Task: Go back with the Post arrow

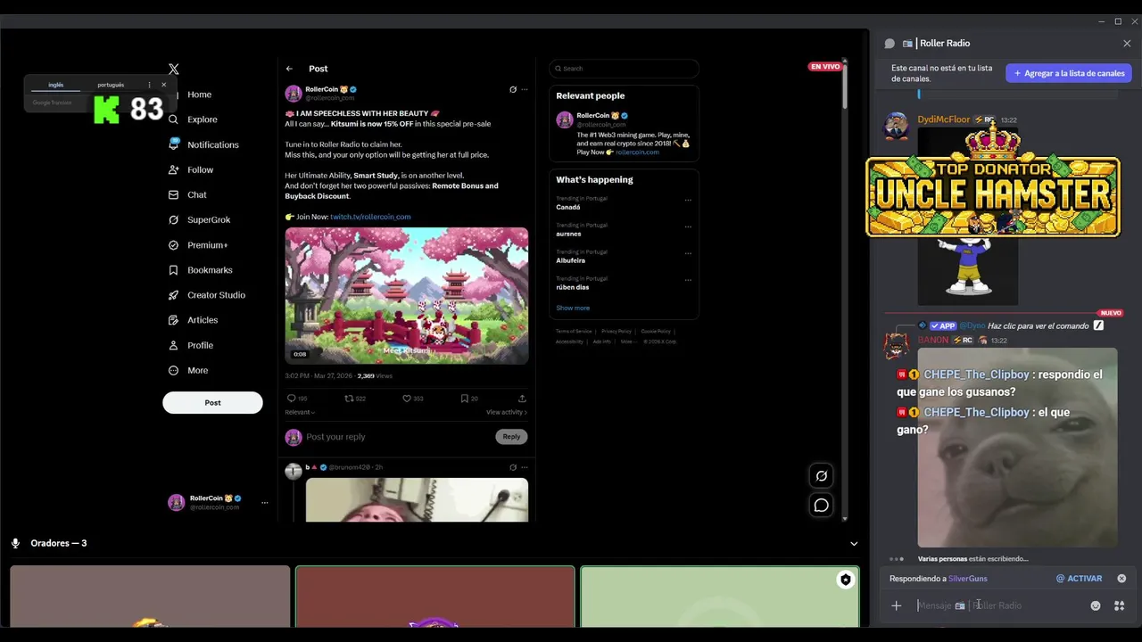Action: tap(289, 69)
